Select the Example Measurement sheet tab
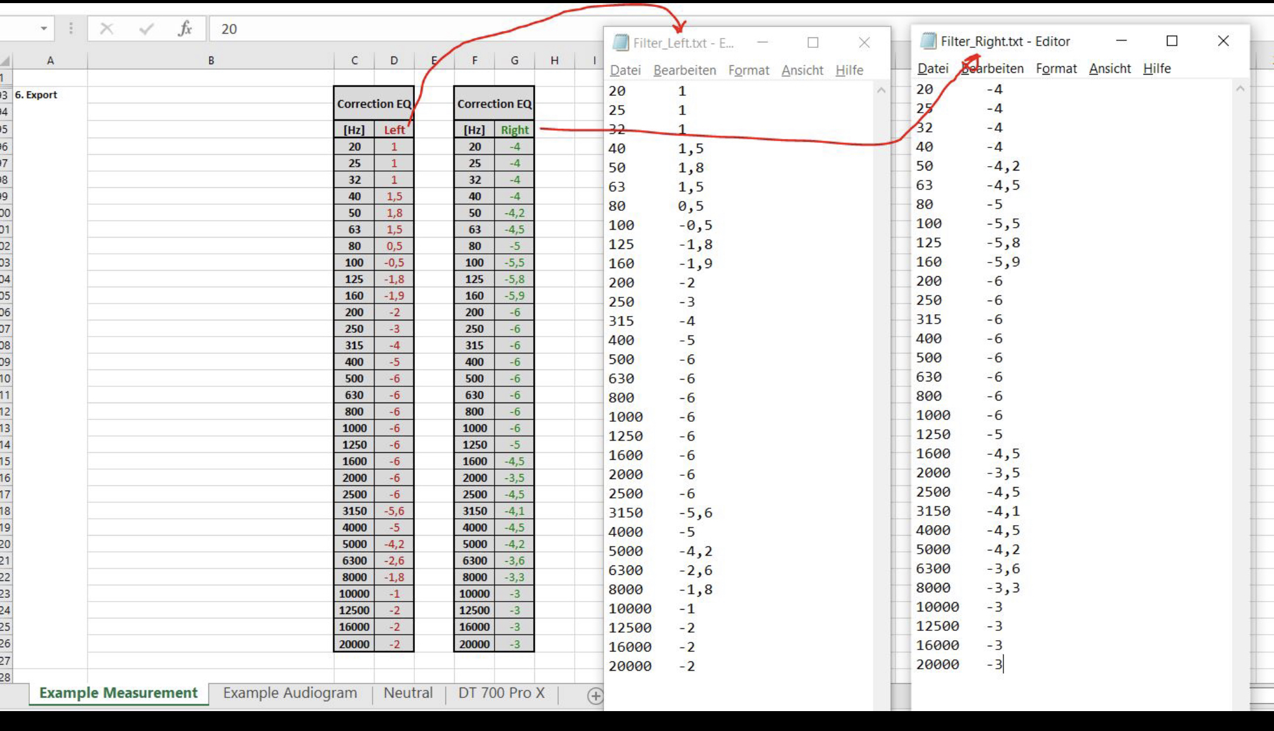 point(118,693)
